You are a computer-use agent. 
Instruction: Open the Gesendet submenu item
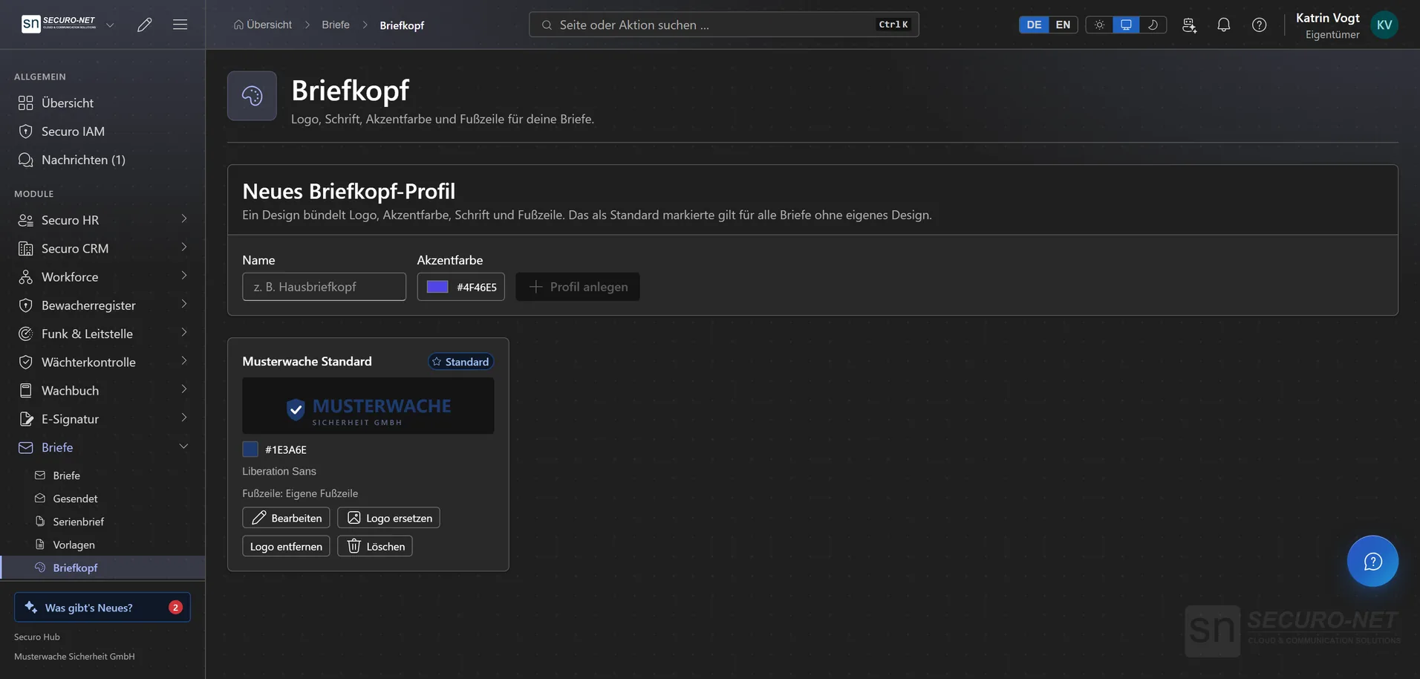[102, 498]
